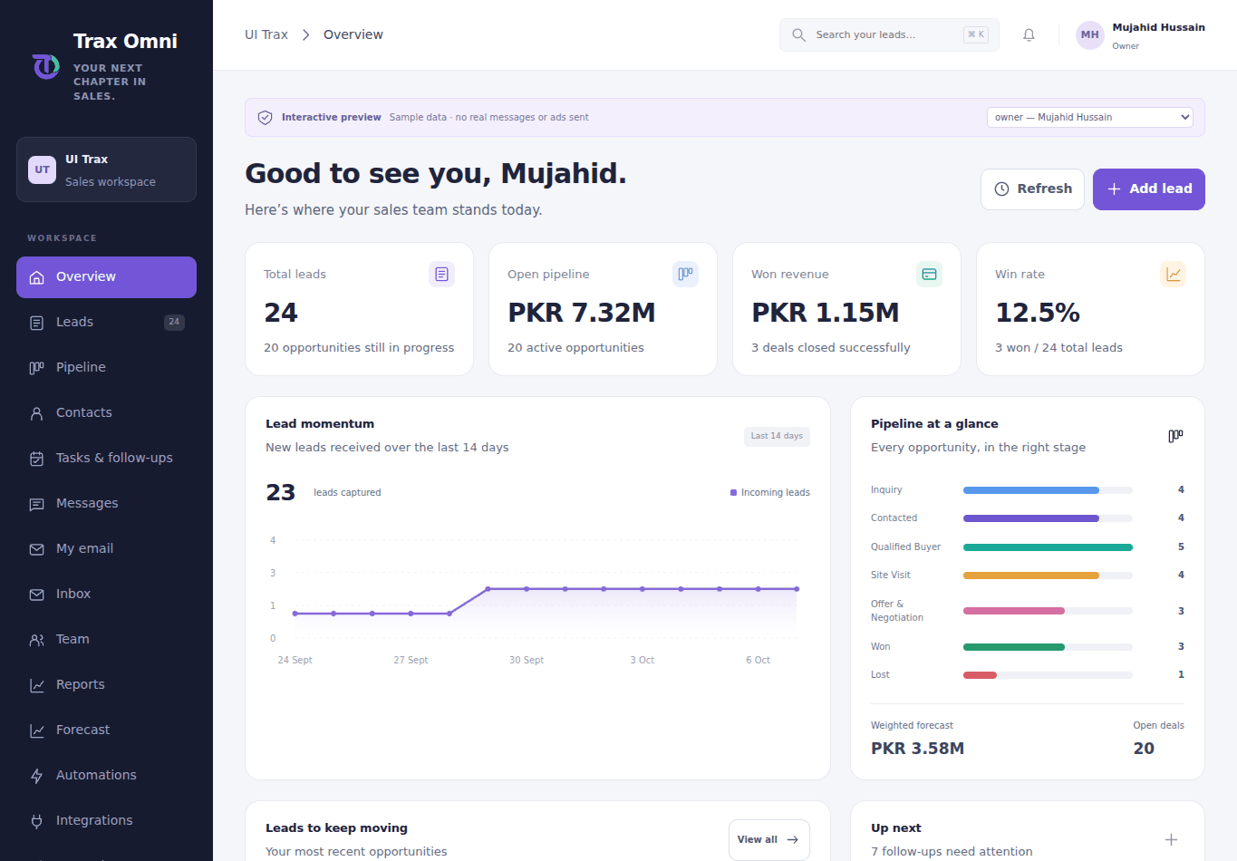Click the leads count badge 24 in sidebar

pos(174,323)
